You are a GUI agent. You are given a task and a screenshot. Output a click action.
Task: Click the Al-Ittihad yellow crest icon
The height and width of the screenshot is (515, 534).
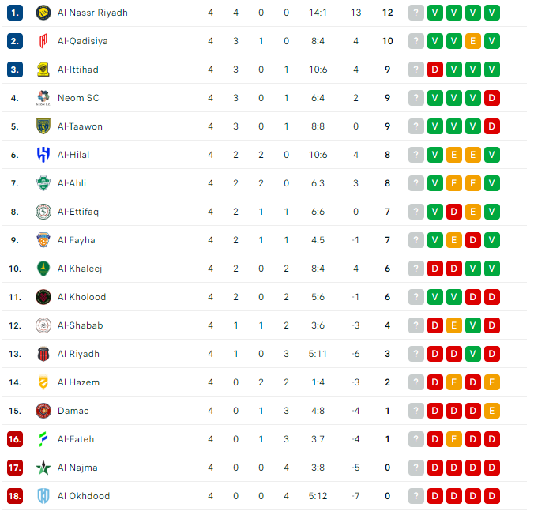click(x=43, y=70)
